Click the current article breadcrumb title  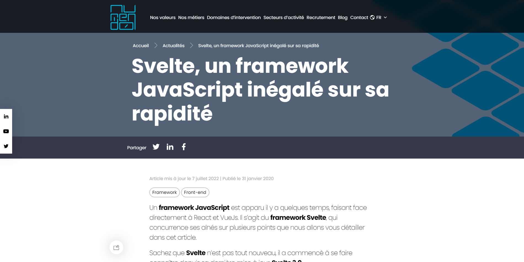(x=258, y=46)
